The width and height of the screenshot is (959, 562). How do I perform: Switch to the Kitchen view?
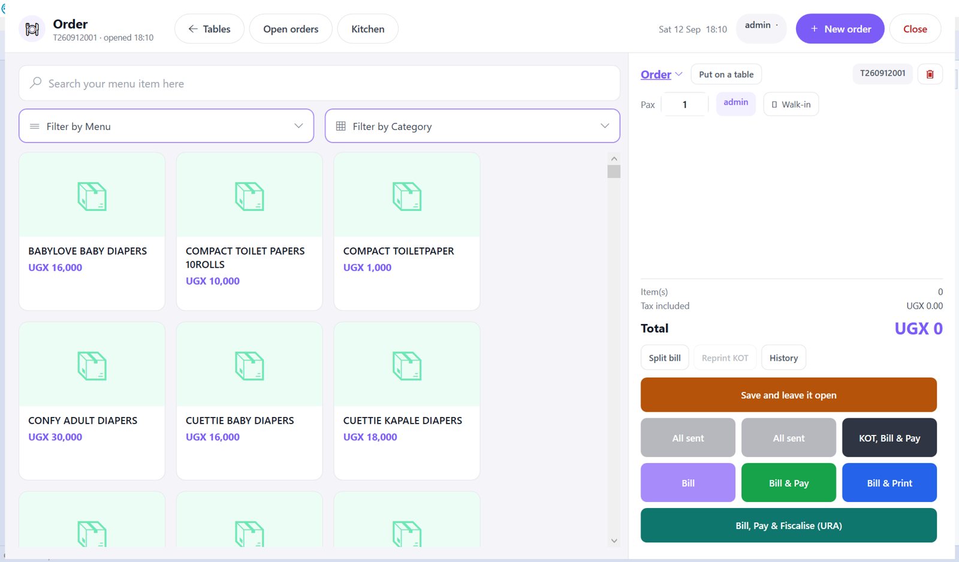(x=368, y=29)
